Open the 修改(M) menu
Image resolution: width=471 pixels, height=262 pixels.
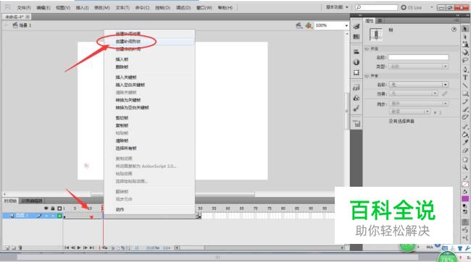(x=102, y=7)
